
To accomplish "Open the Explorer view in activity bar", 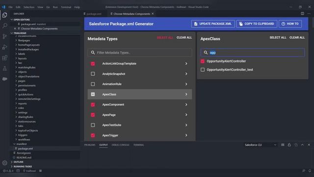I will pos(4,15).
